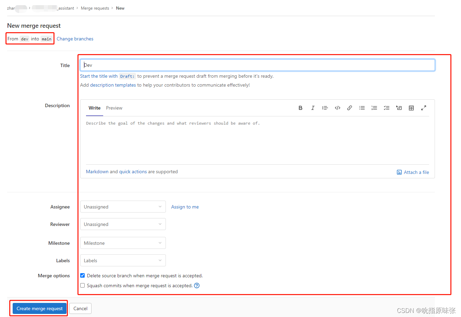Toggle italic formatting in the description editor

pos(313,108)
